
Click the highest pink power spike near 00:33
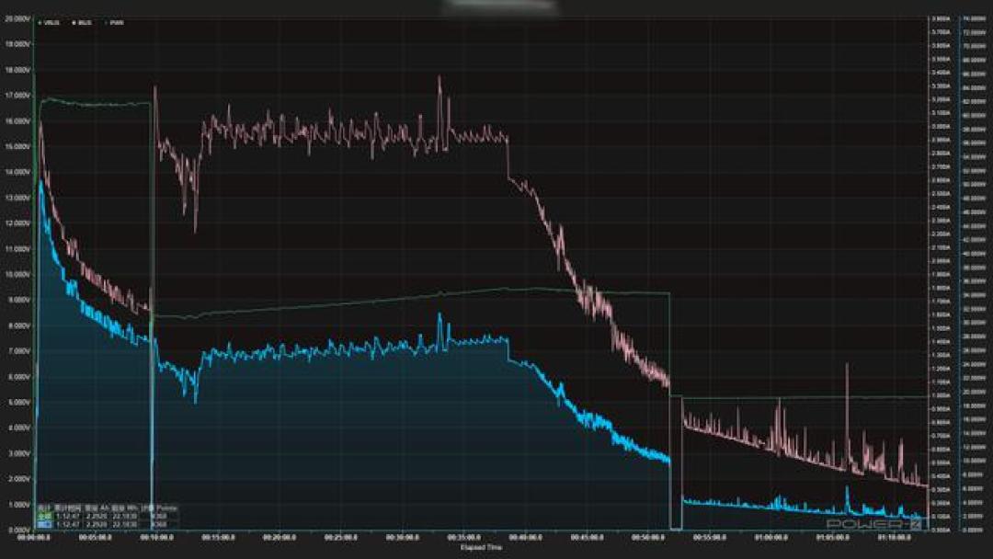pyautogui.click(x=439, y=78)
